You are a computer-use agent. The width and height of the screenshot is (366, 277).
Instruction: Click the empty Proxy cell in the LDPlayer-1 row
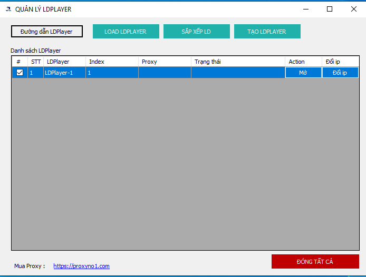165,73
